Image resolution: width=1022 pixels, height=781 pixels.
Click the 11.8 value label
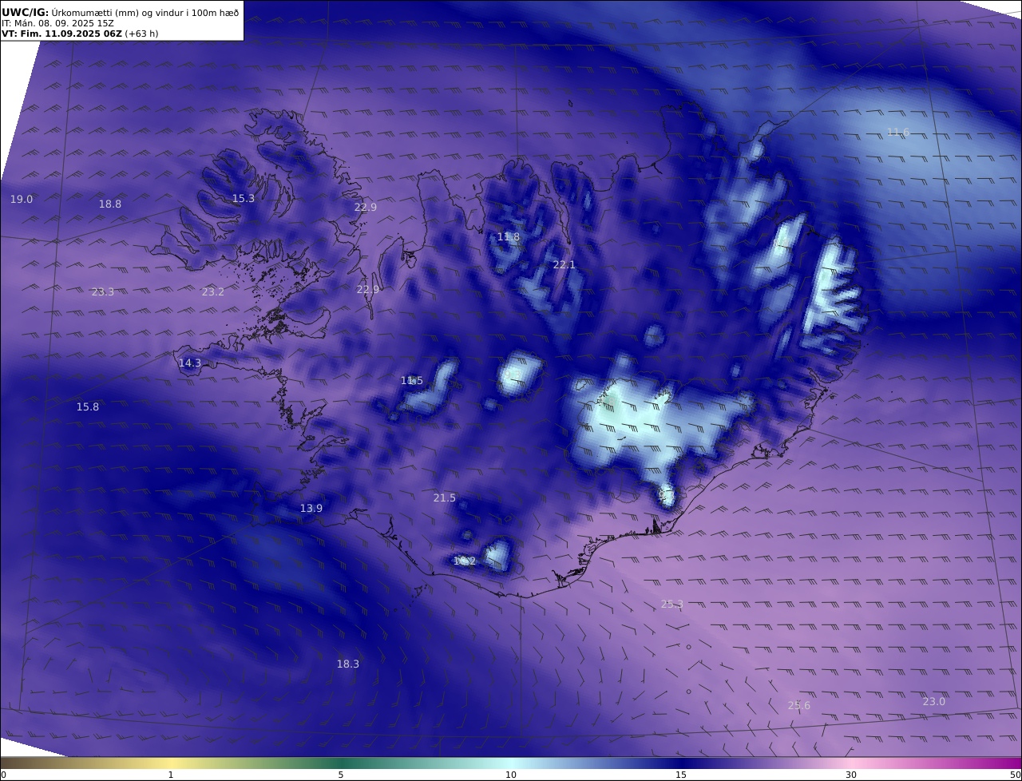pos(509,237)
